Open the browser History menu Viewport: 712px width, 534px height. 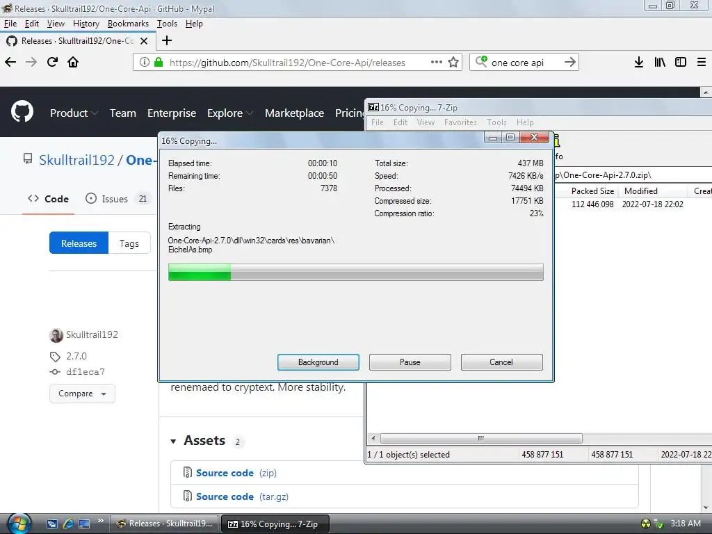tap(86, 24)
